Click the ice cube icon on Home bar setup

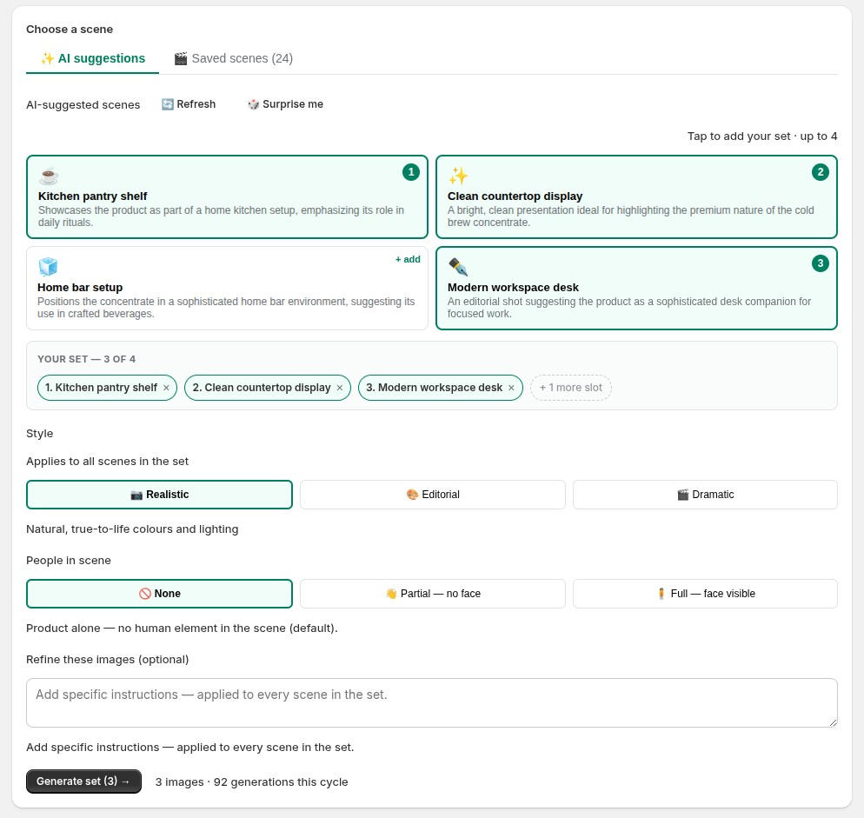coord(49,267)
